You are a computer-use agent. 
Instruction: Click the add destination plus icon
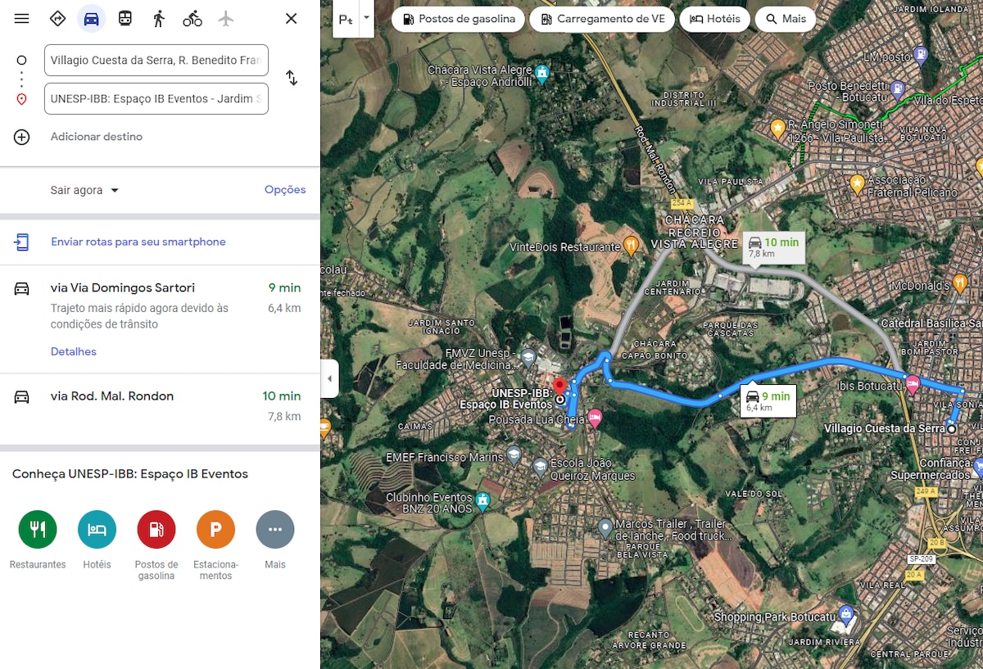[x=22, y=137]
